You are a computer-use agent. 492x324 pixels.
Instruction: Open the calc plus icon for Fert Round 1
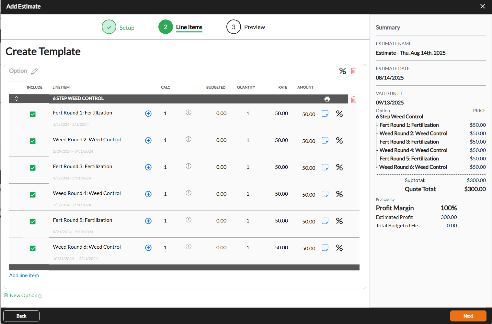148,113
